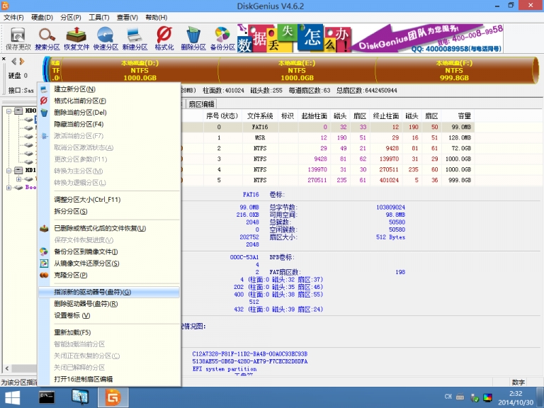Expand the partition node under HD1
The image size is (544, 408).
tap(18, 179)
